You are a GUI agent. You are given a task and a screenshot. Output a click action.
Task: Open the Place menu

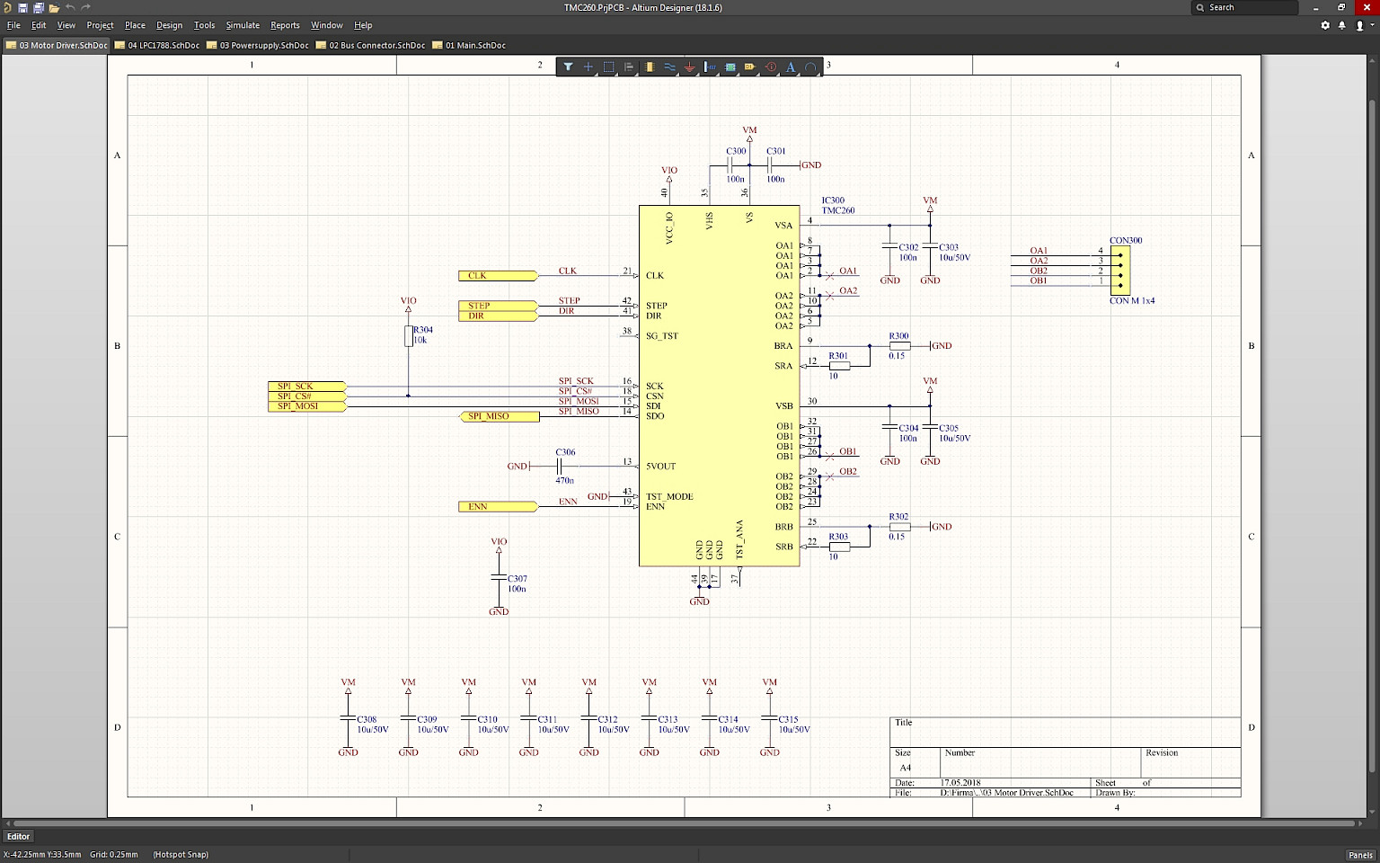[135, 25]
